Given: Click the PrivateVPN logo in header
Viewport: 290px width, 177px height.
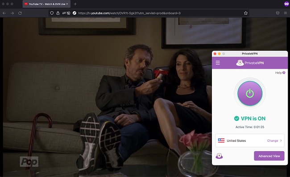Looking at the screenshot, I should coord(250,63).
